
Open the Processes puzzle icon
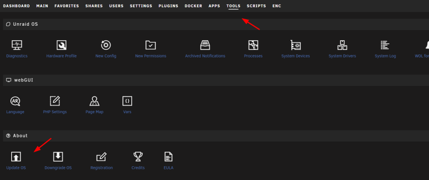(x=254, y=45)
